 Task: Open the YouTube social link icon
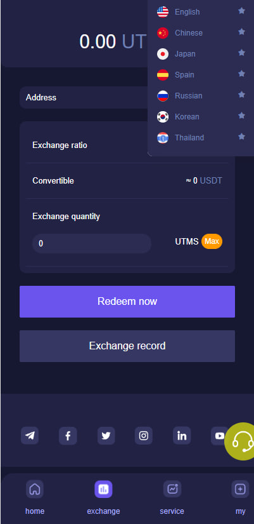click(x=220, y=436)
